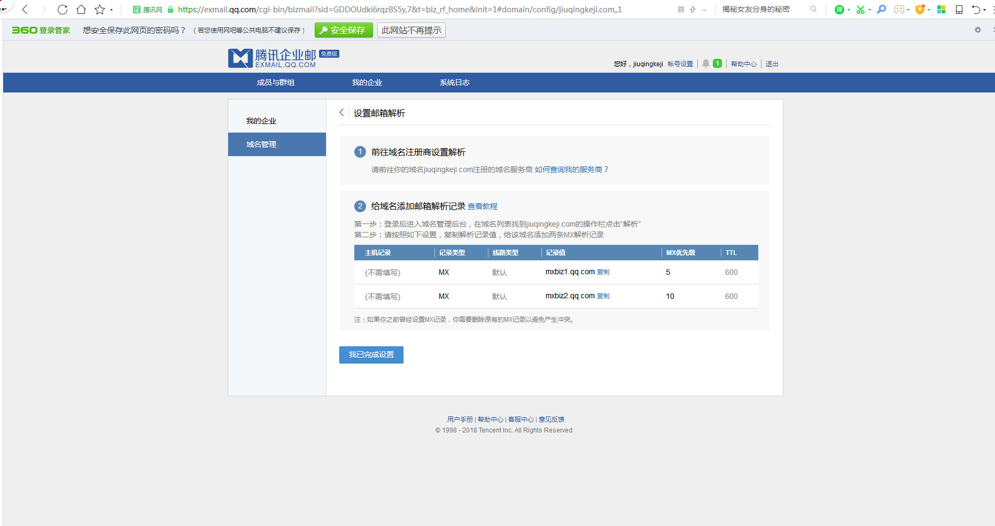Click the app grid icon in toolbar

pos(941,9)
